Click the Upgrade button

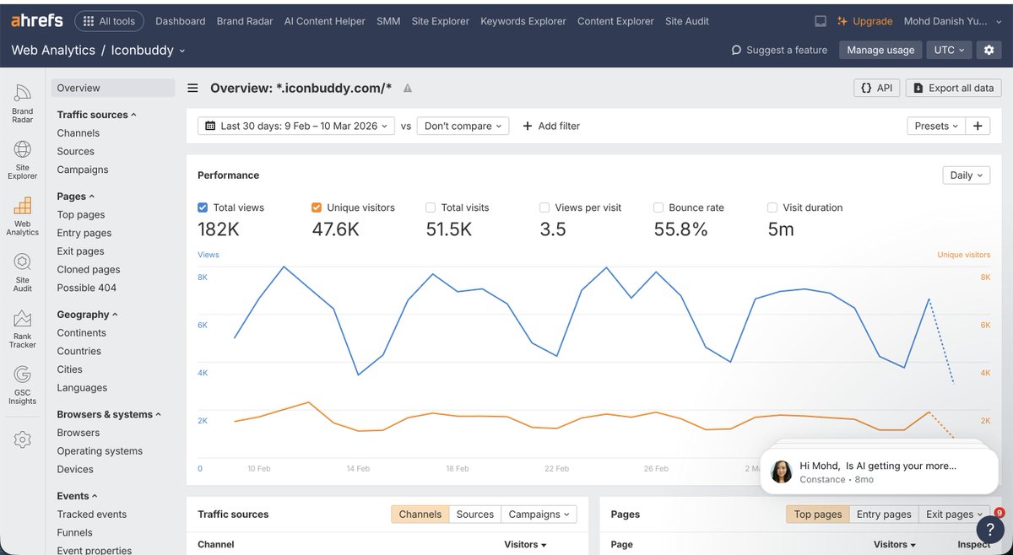(x=864, y=21)
